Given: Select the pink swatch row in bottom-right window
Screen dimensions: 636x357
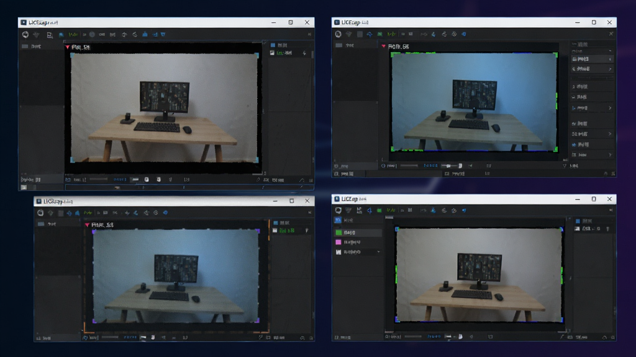Looking at the screenshot, I should coord(358,242).
